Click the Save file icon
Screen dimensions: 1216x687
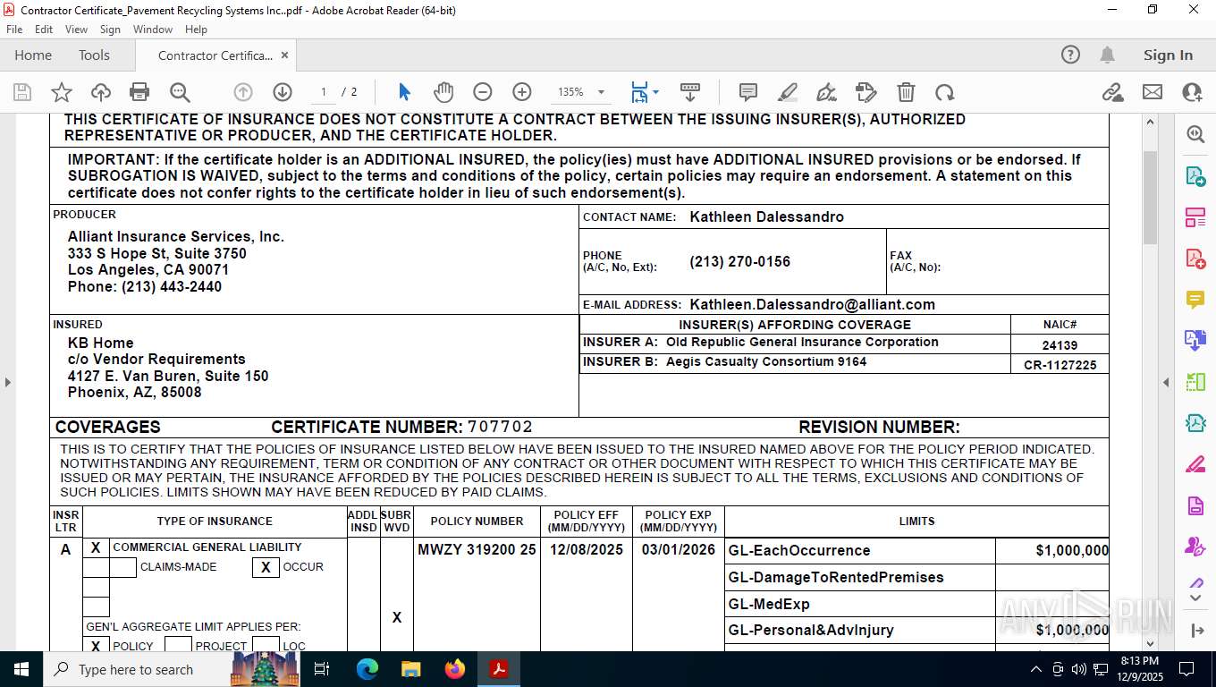[x=22, y=92]
